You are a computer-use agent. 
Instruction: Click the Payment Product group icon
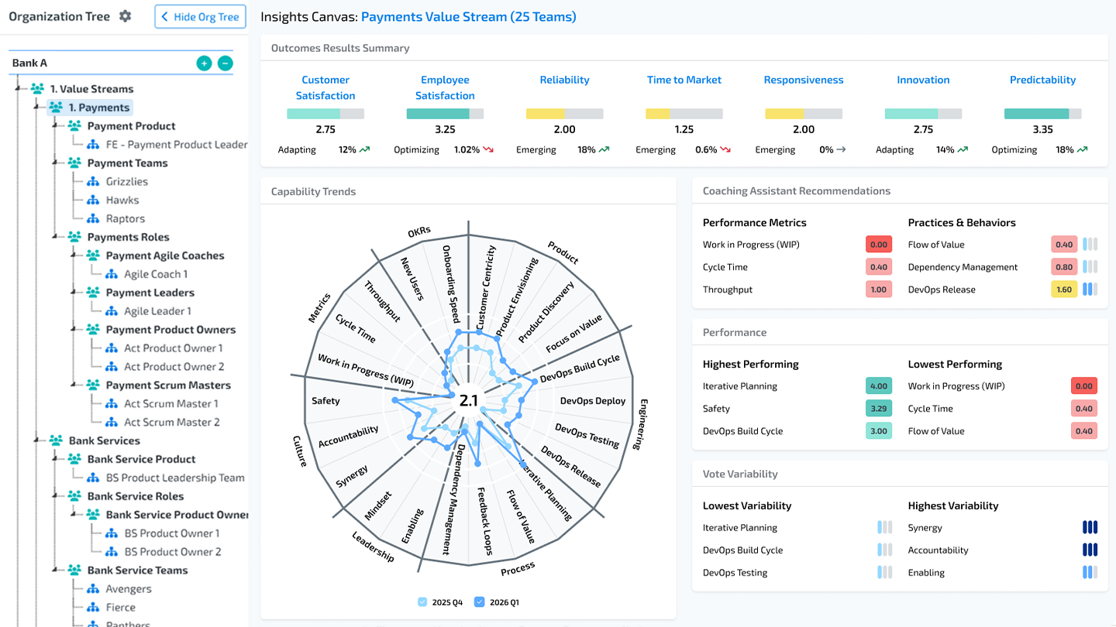(74, 126)
